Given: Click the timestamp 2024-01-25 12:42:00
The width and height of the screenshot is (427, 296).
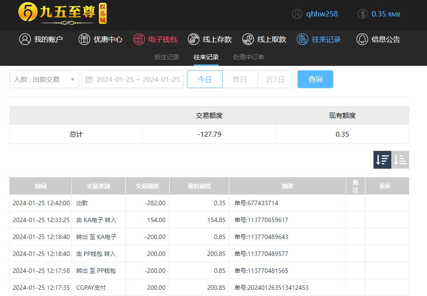Looking at the screenshot, I should [41, 203].
